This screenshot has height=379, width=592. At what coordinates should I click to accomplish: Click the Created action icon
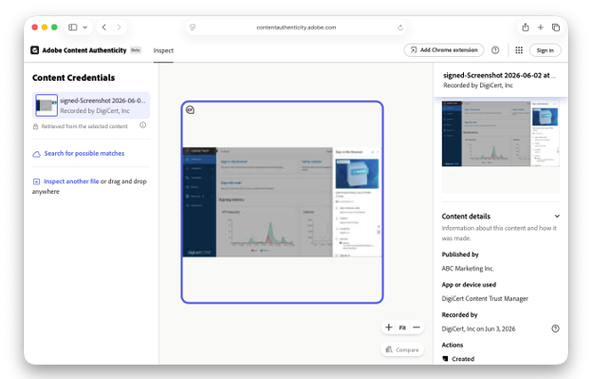pyautogui.click(x=445, y=359)
